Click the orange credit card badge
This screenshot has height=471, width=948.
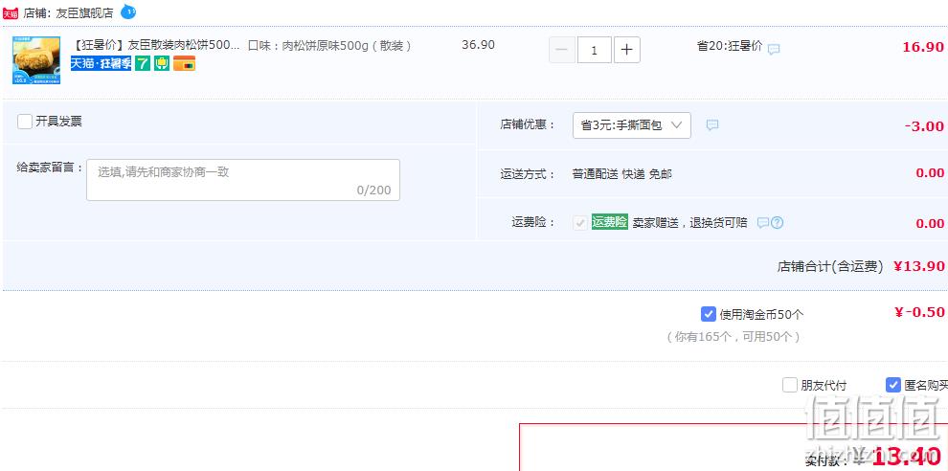[185, 63]
